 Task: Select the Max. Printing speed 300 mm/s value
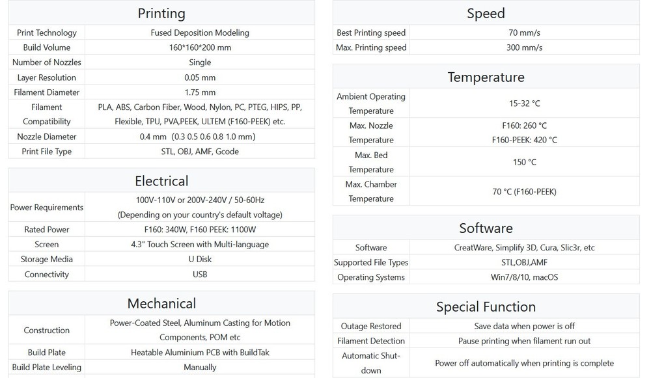pyautogui.click(x=524, y=47)
